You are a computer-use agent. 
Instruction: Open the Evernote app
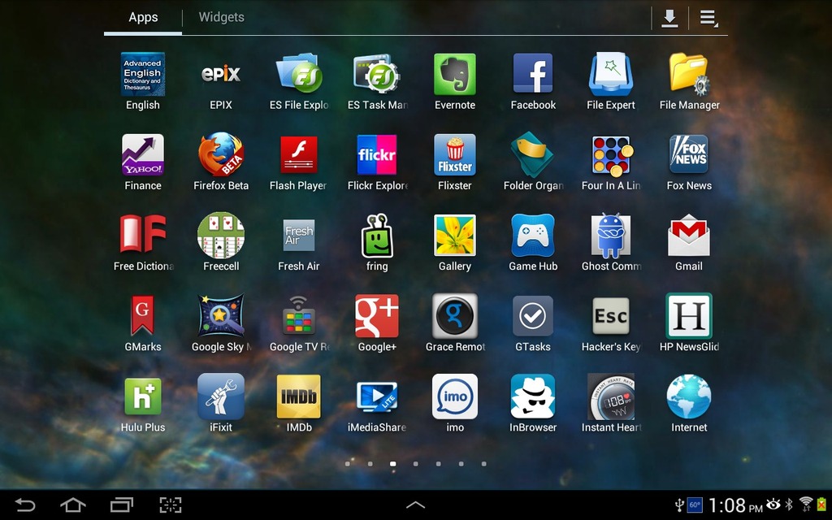point(455,74)
